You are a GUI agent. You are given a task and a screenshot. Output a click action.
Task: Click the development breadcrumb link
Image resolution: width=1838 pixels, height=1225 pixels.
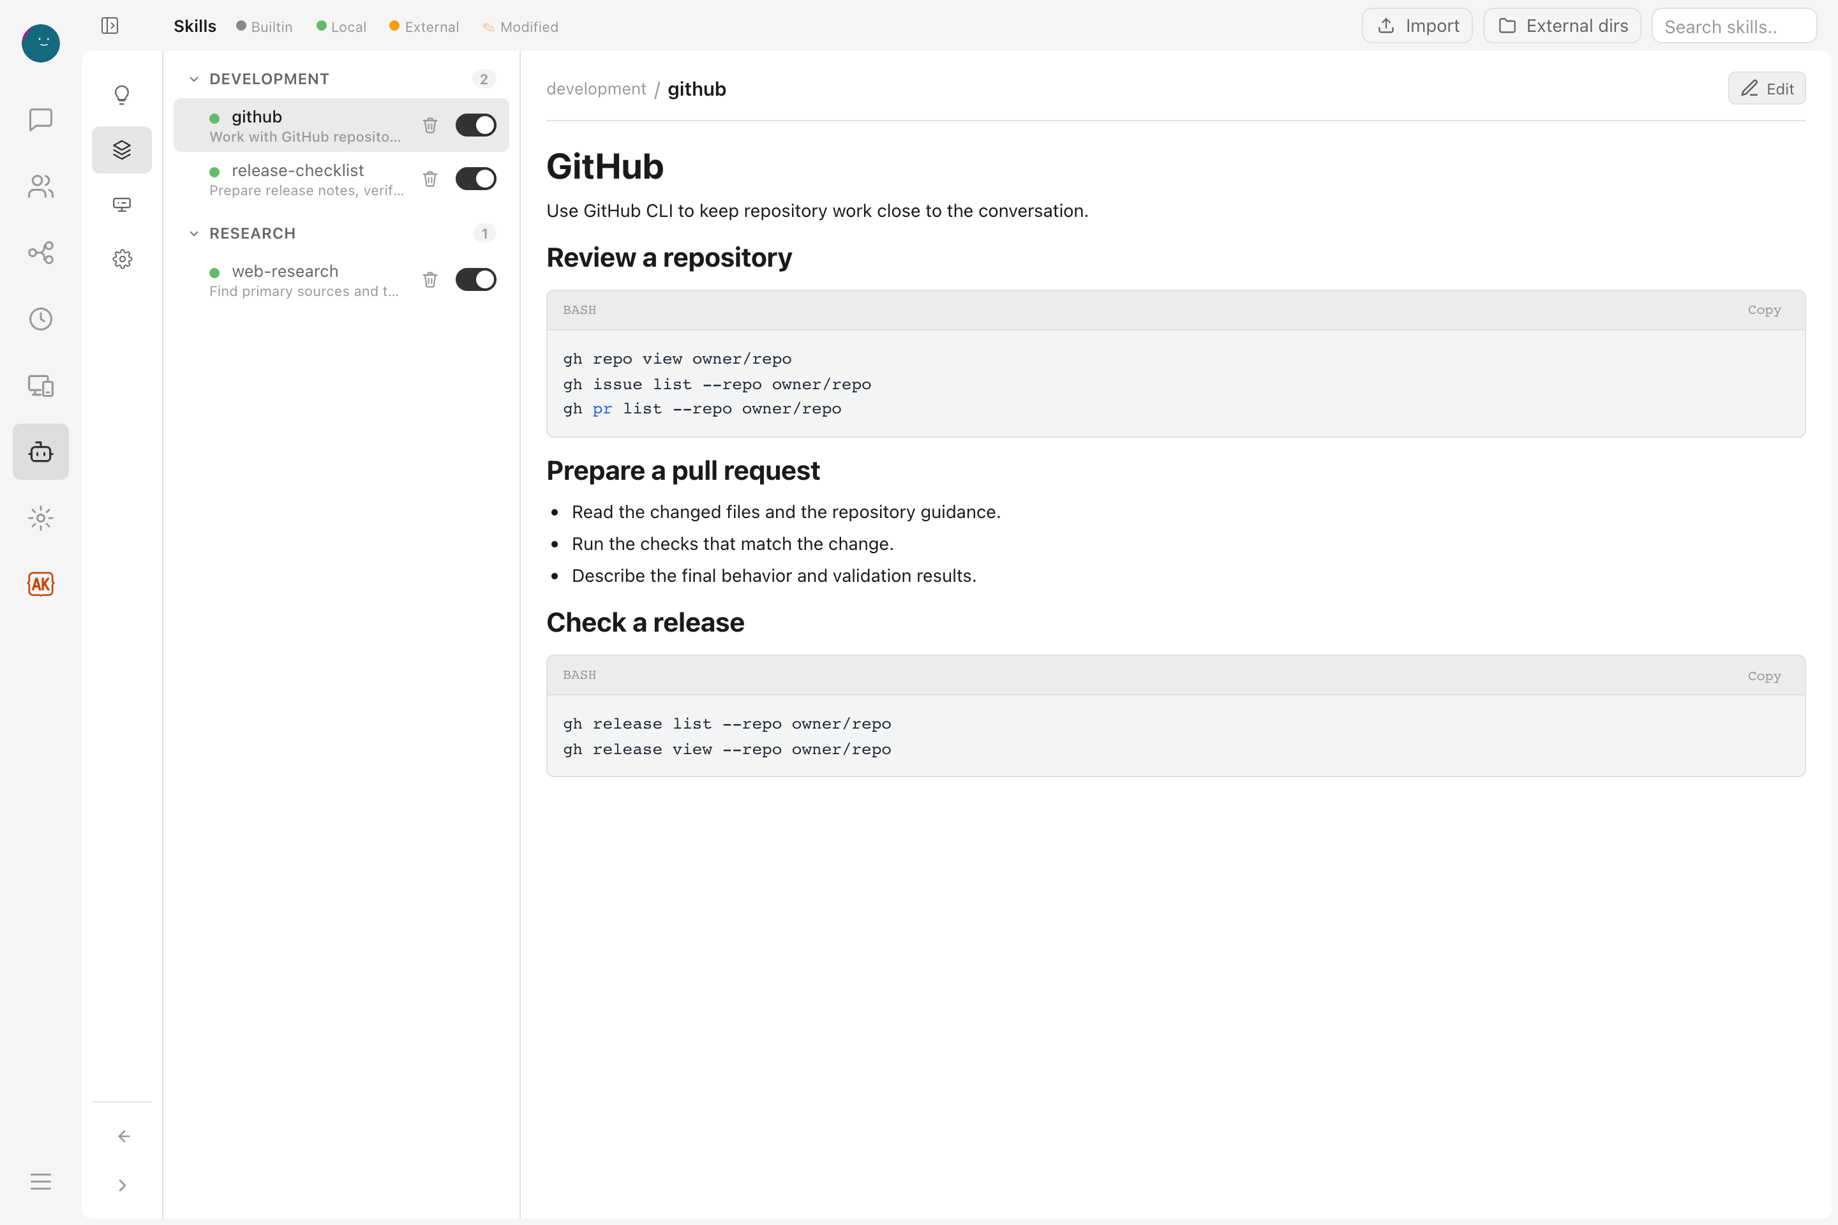point(596,89)
